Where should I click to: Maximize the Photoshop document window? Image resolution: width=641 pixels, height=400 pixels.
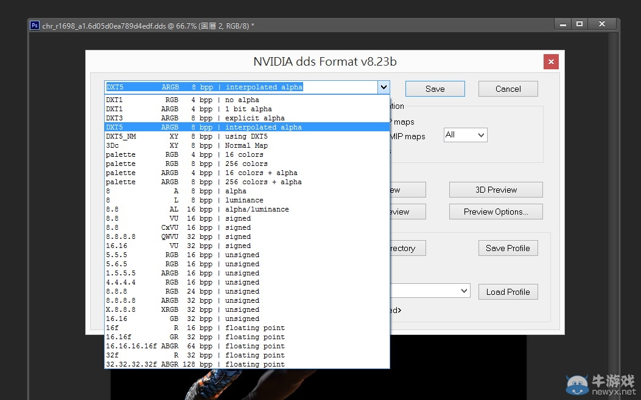click(x=580, y=24)
